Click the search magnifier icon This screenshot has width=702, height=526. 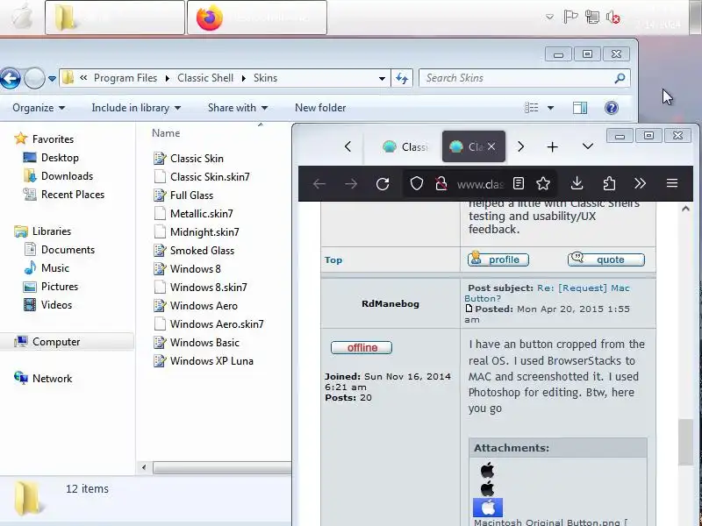click(x=620, y=78)
